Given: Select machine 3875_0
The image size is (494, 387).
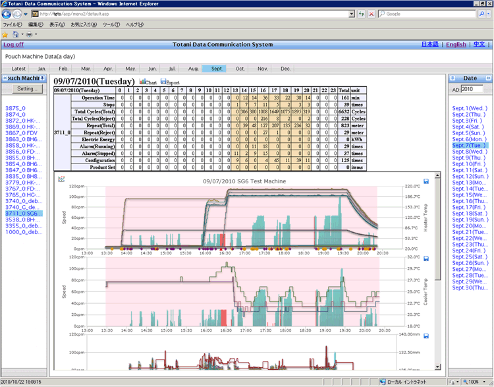Looking at the screenshot, I should 15,108.
